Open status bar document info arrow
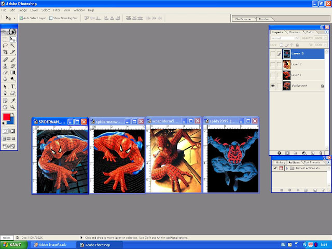Screen dimensions: 332x249 pyautogui.click(x=81, y=238)
